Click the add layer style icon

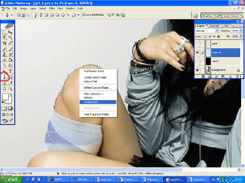coord(203,76)
